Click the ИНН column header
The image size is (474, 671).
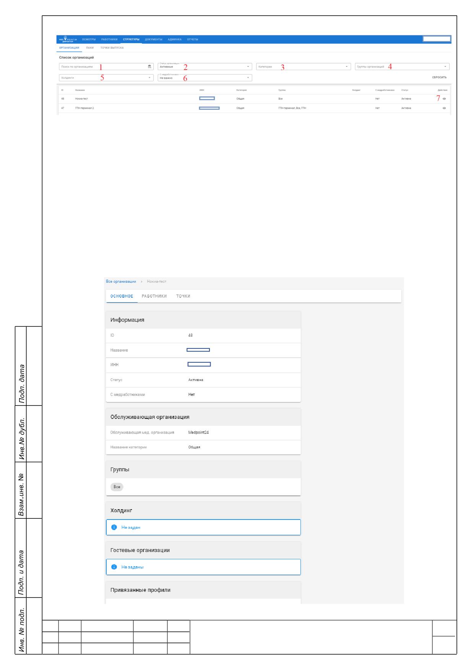pyautogui.click(x=202, y=90)
